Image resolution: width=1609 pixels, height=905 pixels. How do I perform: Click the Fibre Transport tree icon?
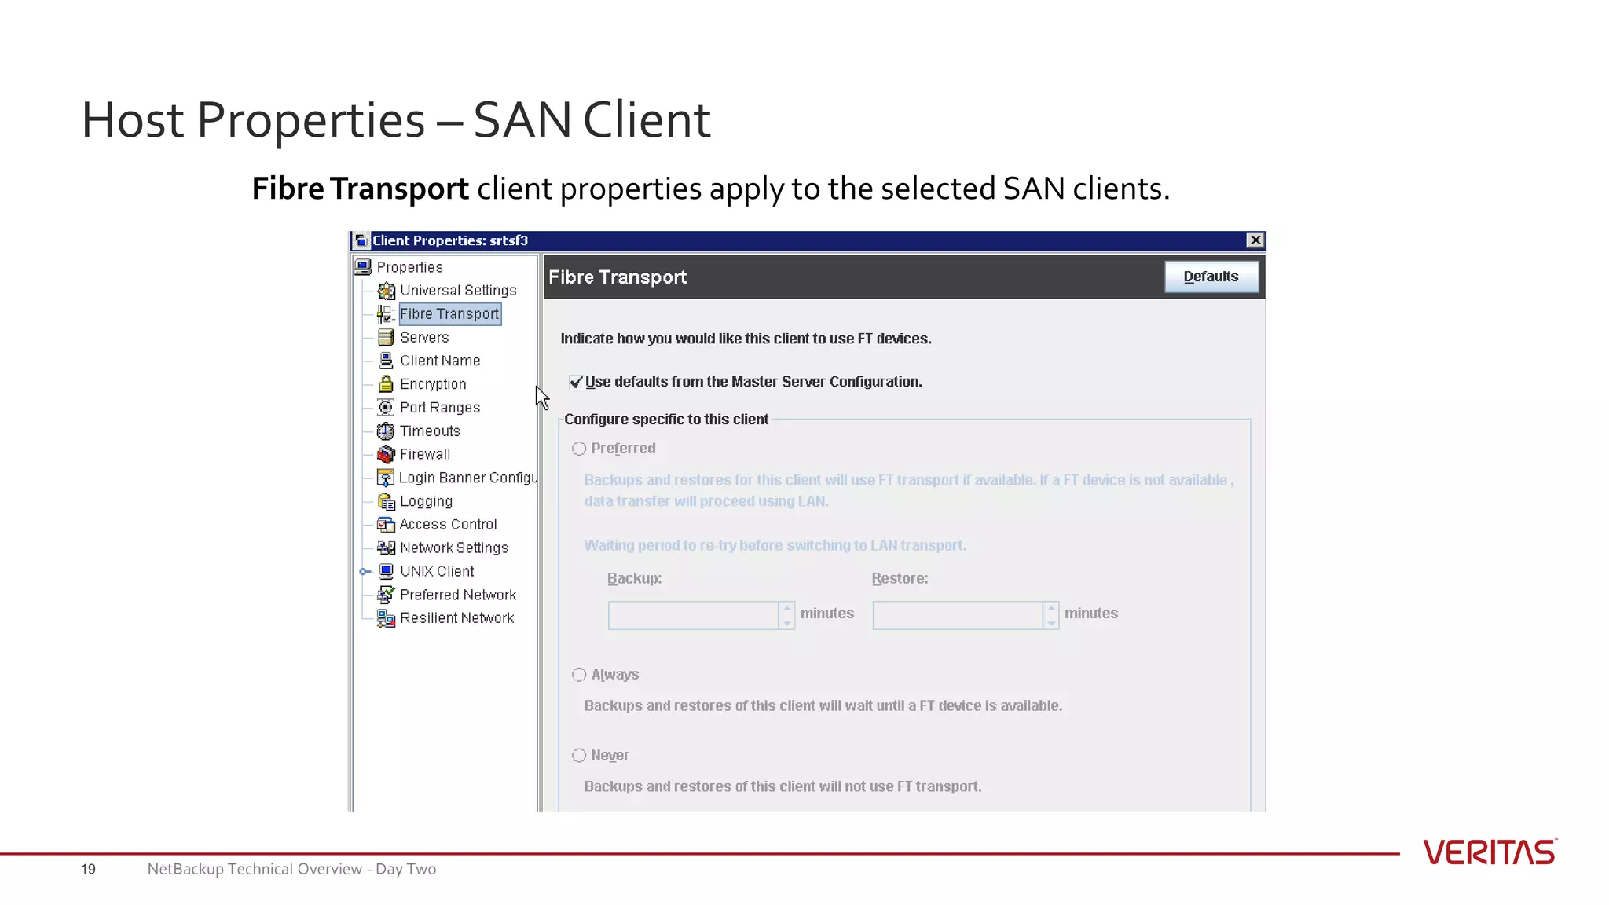(x=386, y=314)
